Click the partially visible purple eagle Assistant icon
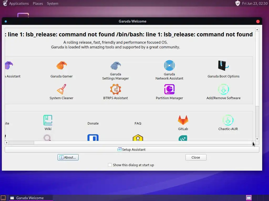This screenshot has height=201, width=269. tap(9, 65)
